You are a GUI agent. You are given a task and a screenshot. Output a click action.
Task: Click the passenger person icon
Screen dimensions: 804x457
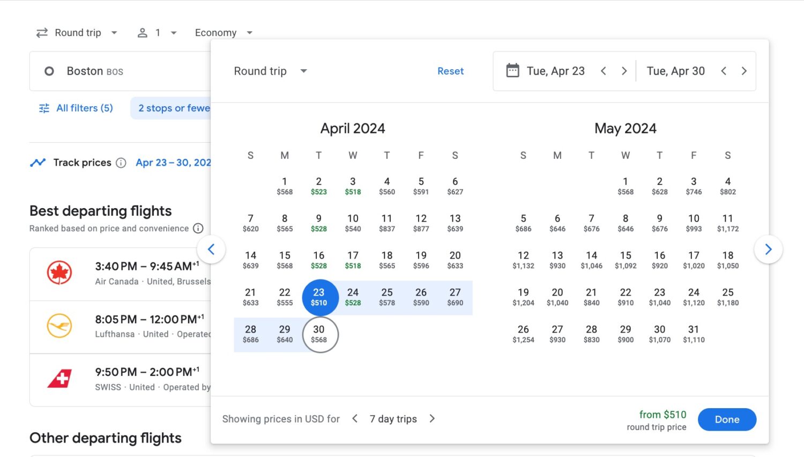coord(142,32)
